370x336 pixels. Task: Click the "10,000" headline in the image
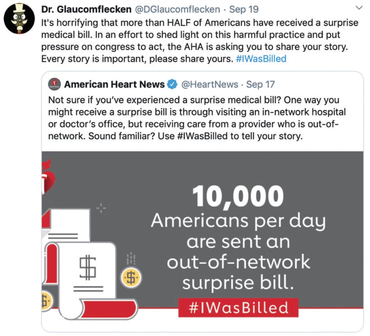pos(238,196)
